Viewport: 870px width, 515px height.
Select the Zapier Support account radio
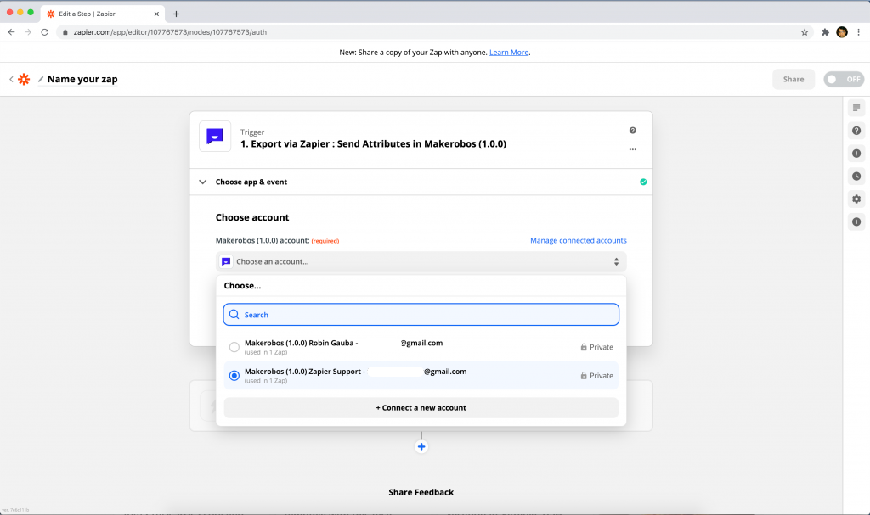234,375
